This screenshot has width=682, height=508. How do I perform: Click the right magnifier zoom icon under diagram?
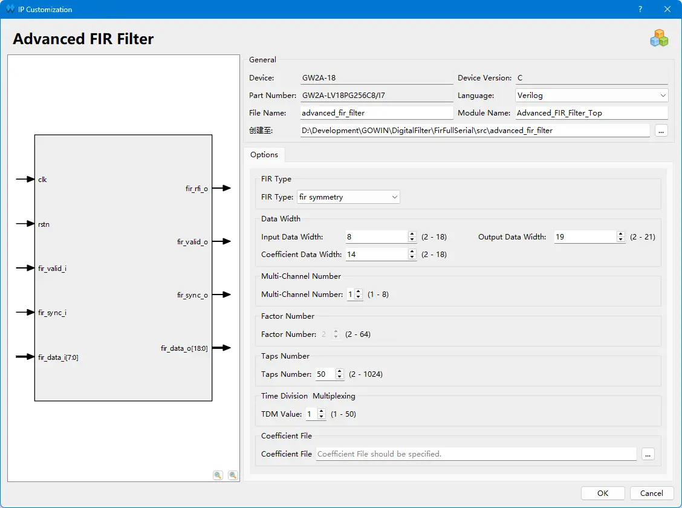pyautogui.click(x=233, y=475)
